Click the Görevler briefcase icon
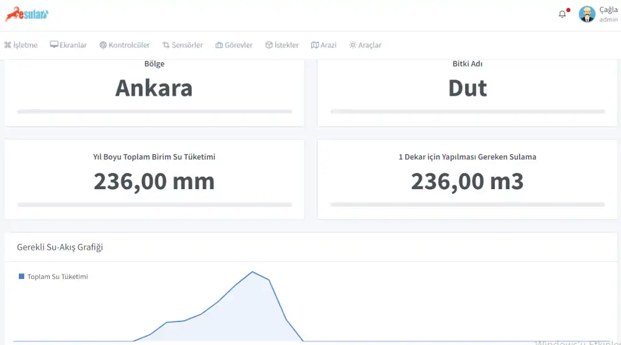This screenshot has height=345, width=621. pyautogui.click(x=219, y=45)
